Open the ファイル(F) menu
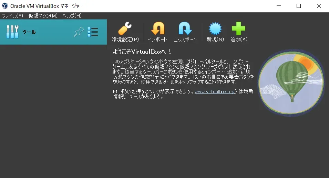 [x=13, y=16]
